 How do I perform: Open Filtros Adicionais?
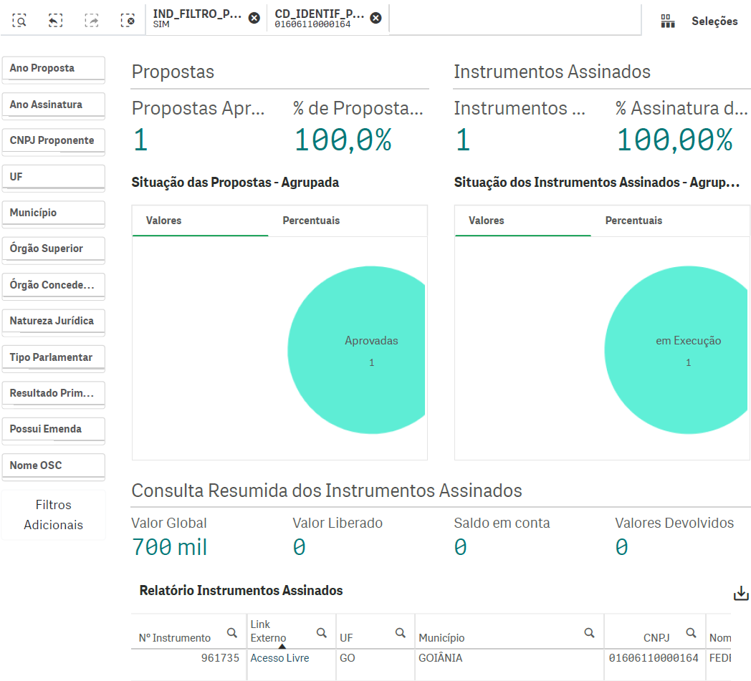click(54, 515)
